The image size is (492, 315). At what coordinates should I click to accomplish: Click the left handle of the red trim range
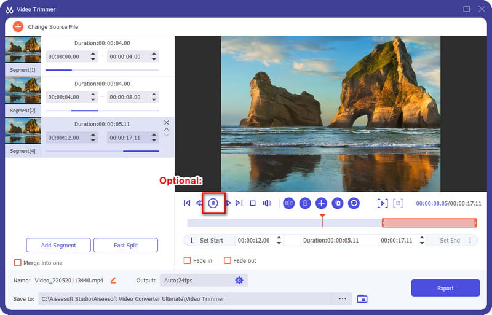pos(383,223)
